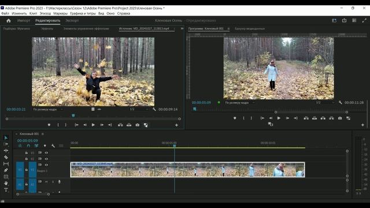Play the Program monitor sequence
Viewport: 370px width, 208px height.
click(279, 118)
